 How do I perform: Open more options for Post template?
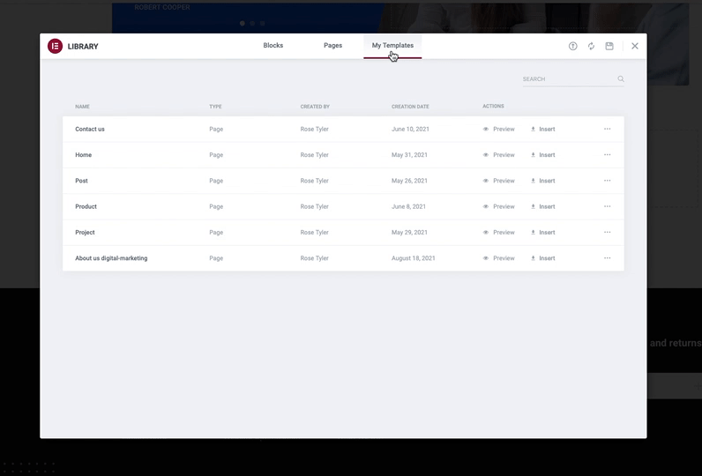click(x=607, y=181)
